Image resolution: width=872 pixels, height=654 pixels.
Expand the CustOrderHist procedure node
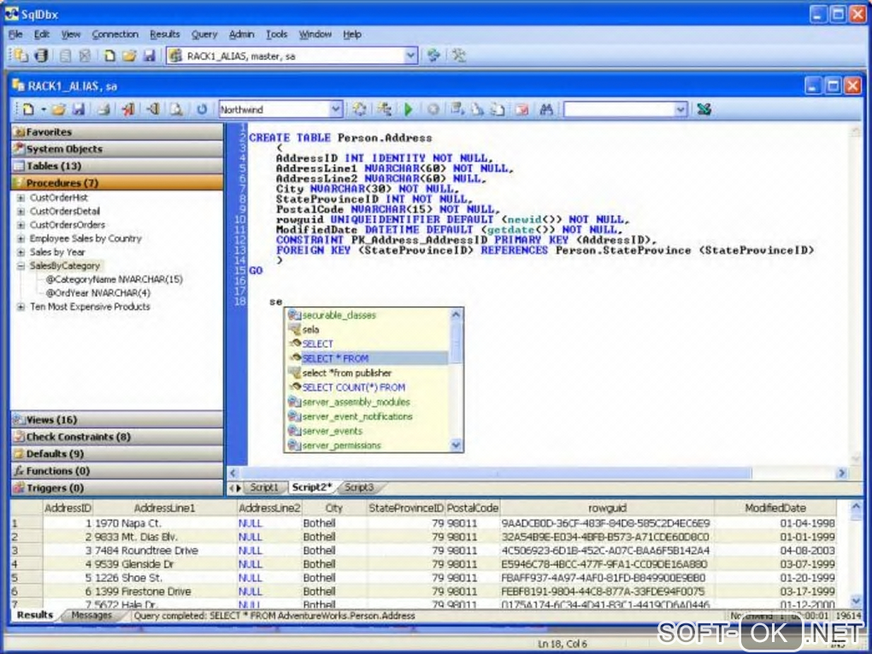pyautogui.click(x=21, y=197)
